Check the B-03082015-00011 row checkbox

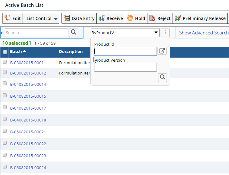(x=5, y=62)
